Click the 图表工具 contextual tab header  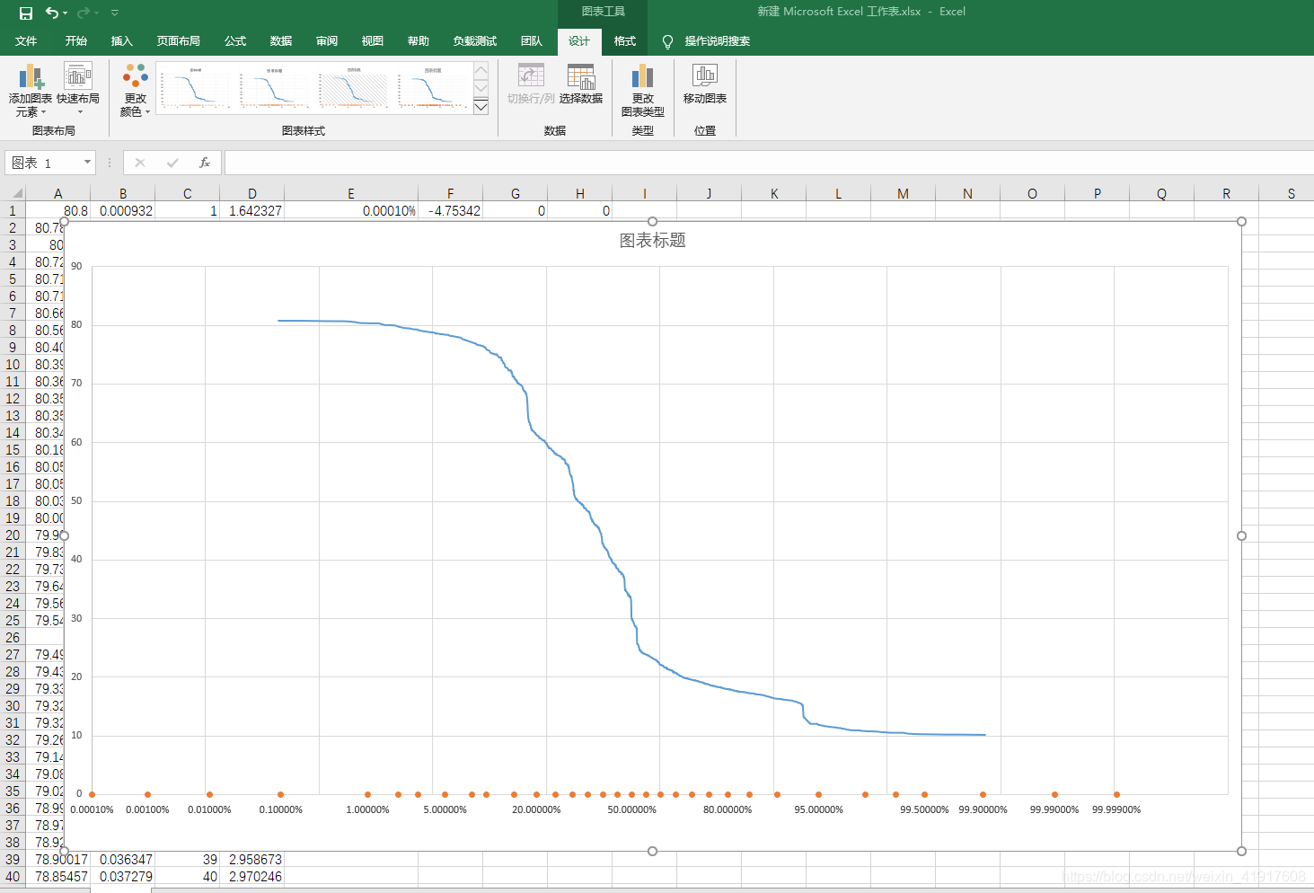[603, 12]
